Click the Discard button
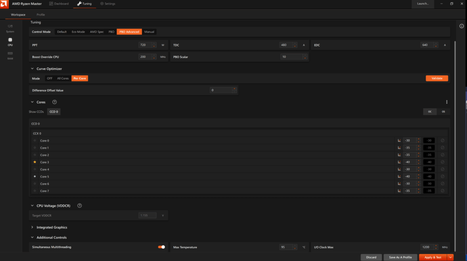Image resolution: width=467 pixels, height=261 pixels. (371, 257)
